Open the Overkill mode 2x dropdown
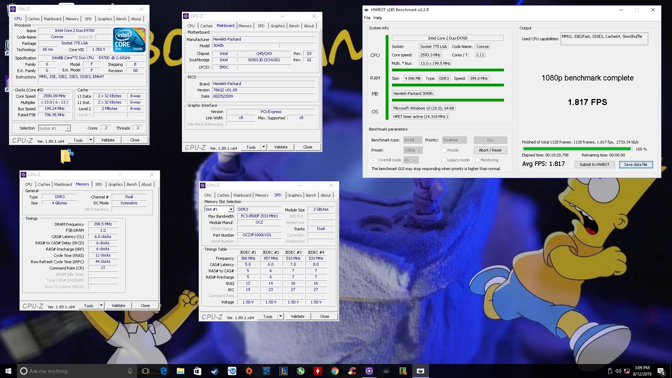 click(x=411, y=160)
